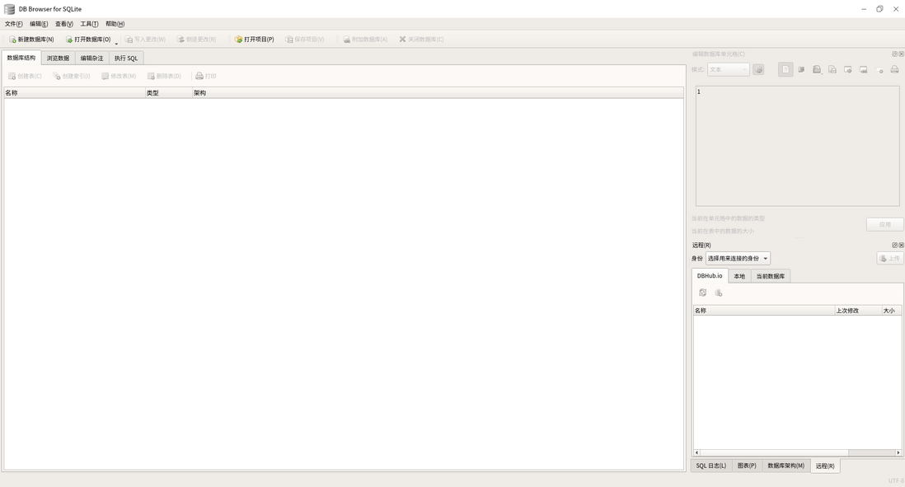Click the Delete Table (删除表) button
The image size is (905, 487).
[165, 76]
